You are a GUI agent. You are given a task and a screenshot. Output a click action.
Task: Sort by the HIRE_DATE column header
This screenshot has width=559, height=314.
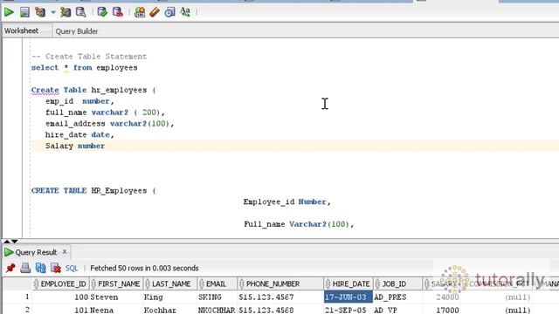tap(349, 284)
